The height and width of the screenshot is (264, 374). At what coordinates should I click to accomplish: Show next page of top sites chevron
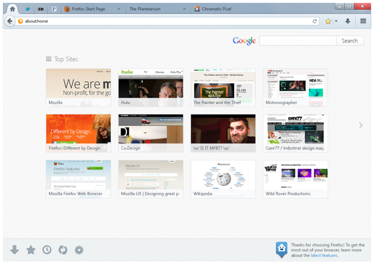[361, 125]
